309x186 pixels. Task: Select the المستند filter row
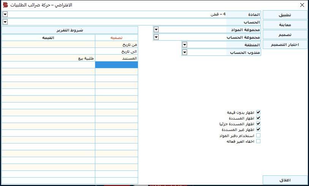click(x=117, y=58)
